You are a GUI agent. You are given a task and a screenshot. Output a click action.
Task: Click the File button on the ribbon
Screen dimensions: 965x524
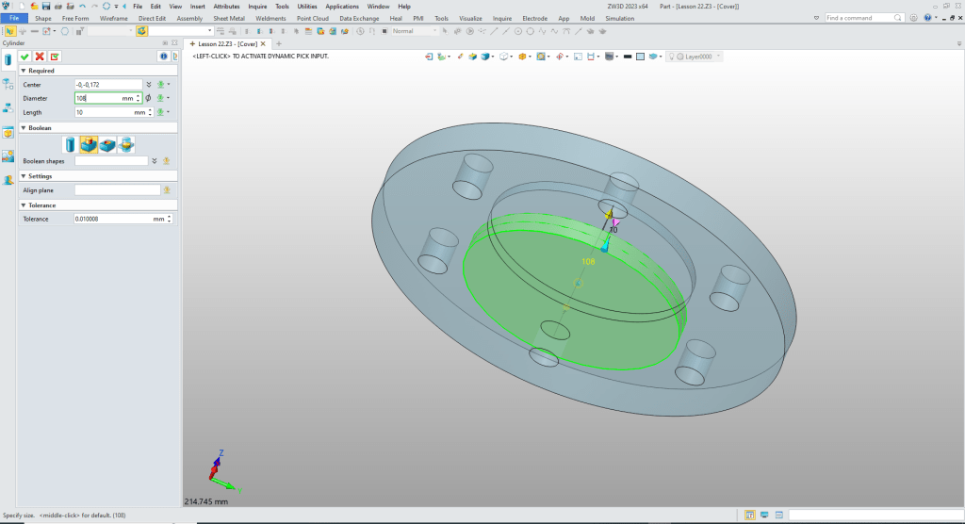(14, 18)
